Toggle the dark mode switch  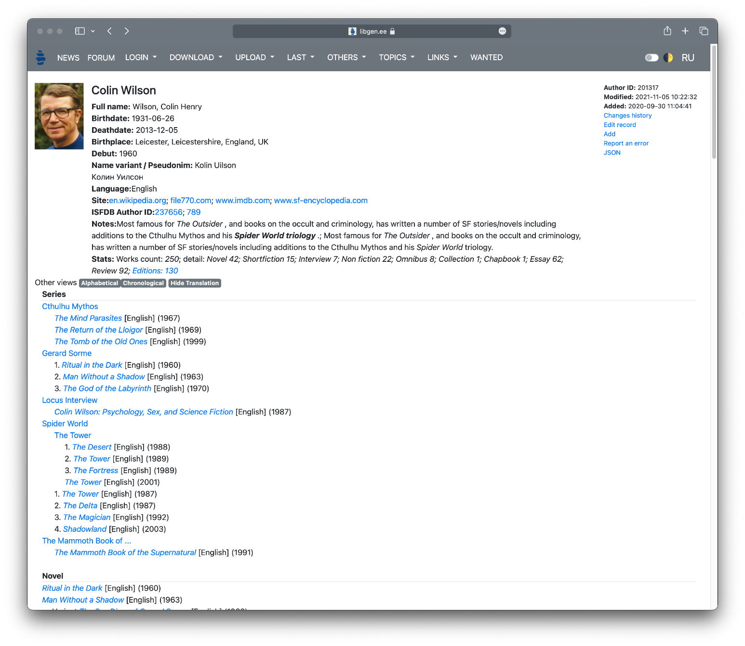coord(652,58)
